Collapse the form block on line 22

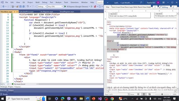(x=13, y=55)
